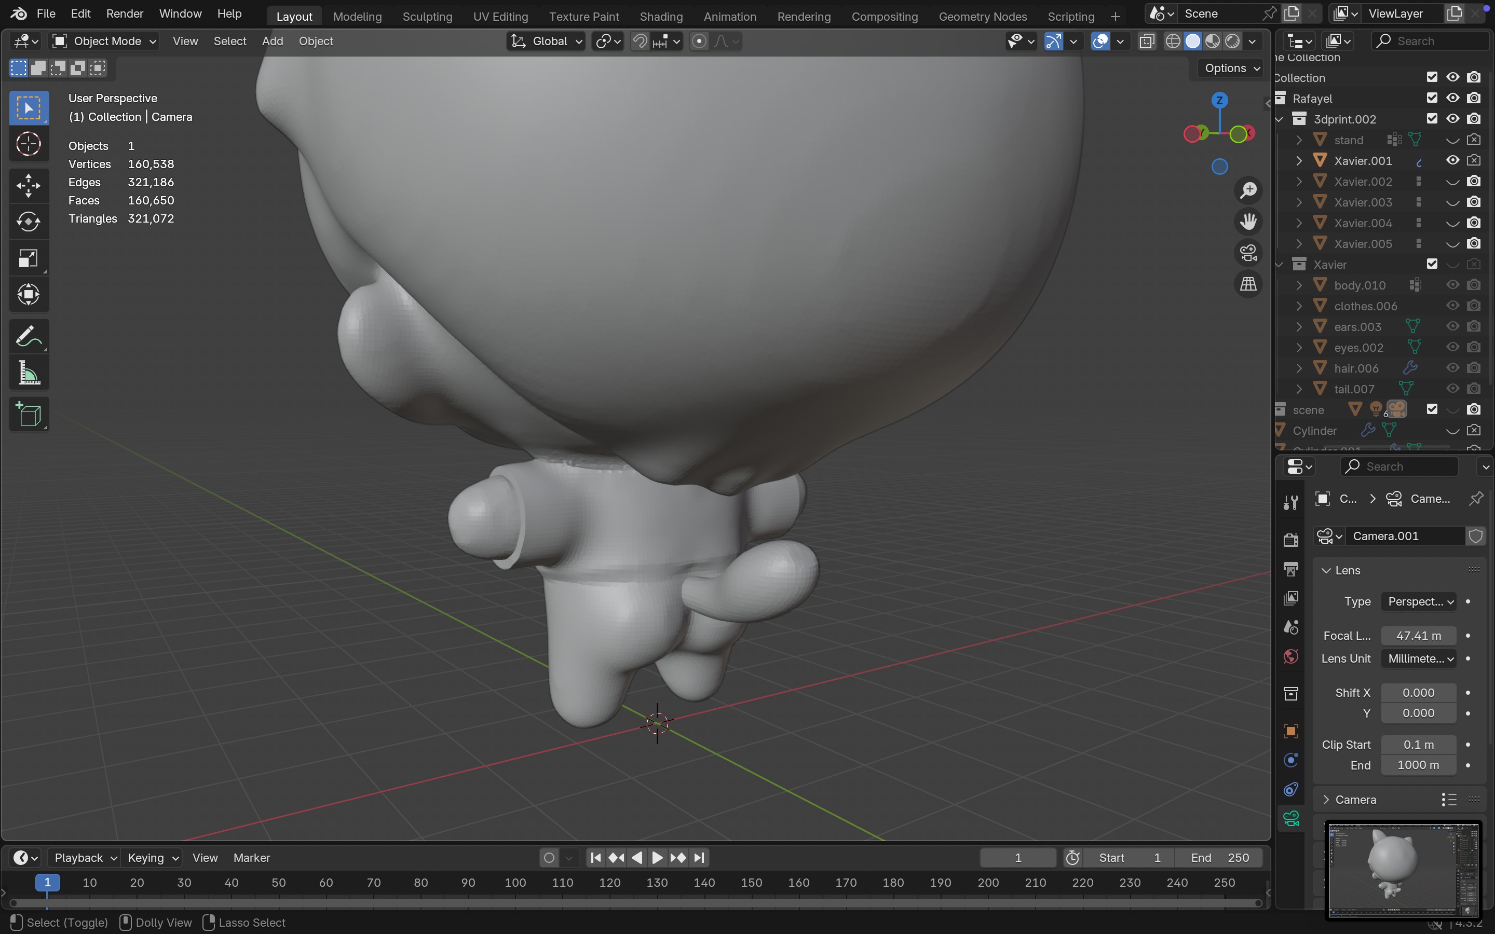Open the Tool properties tab
1495x934 pixels.
(x=1290, y=503)
